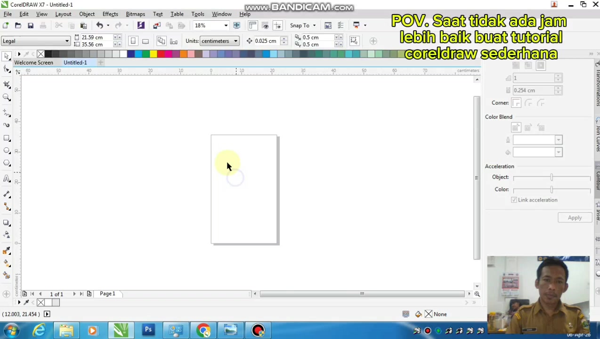Open Google Chrome from the taskbar

pos(203,331)
